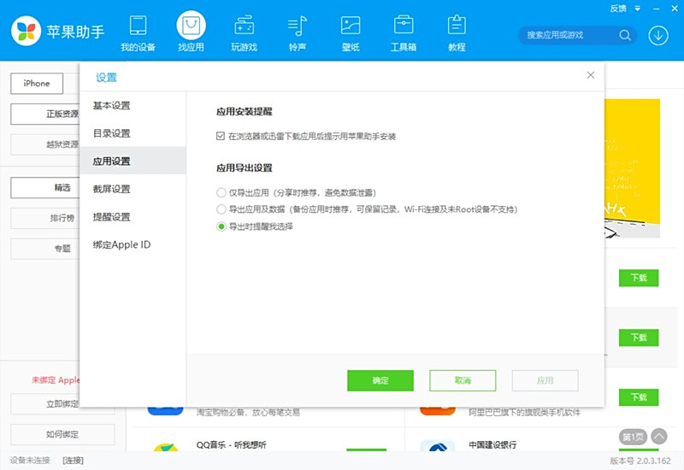684x470 pixels.
Task: Open the 工具箱 (Toolbox) section
Action: (x=403, y=32)
